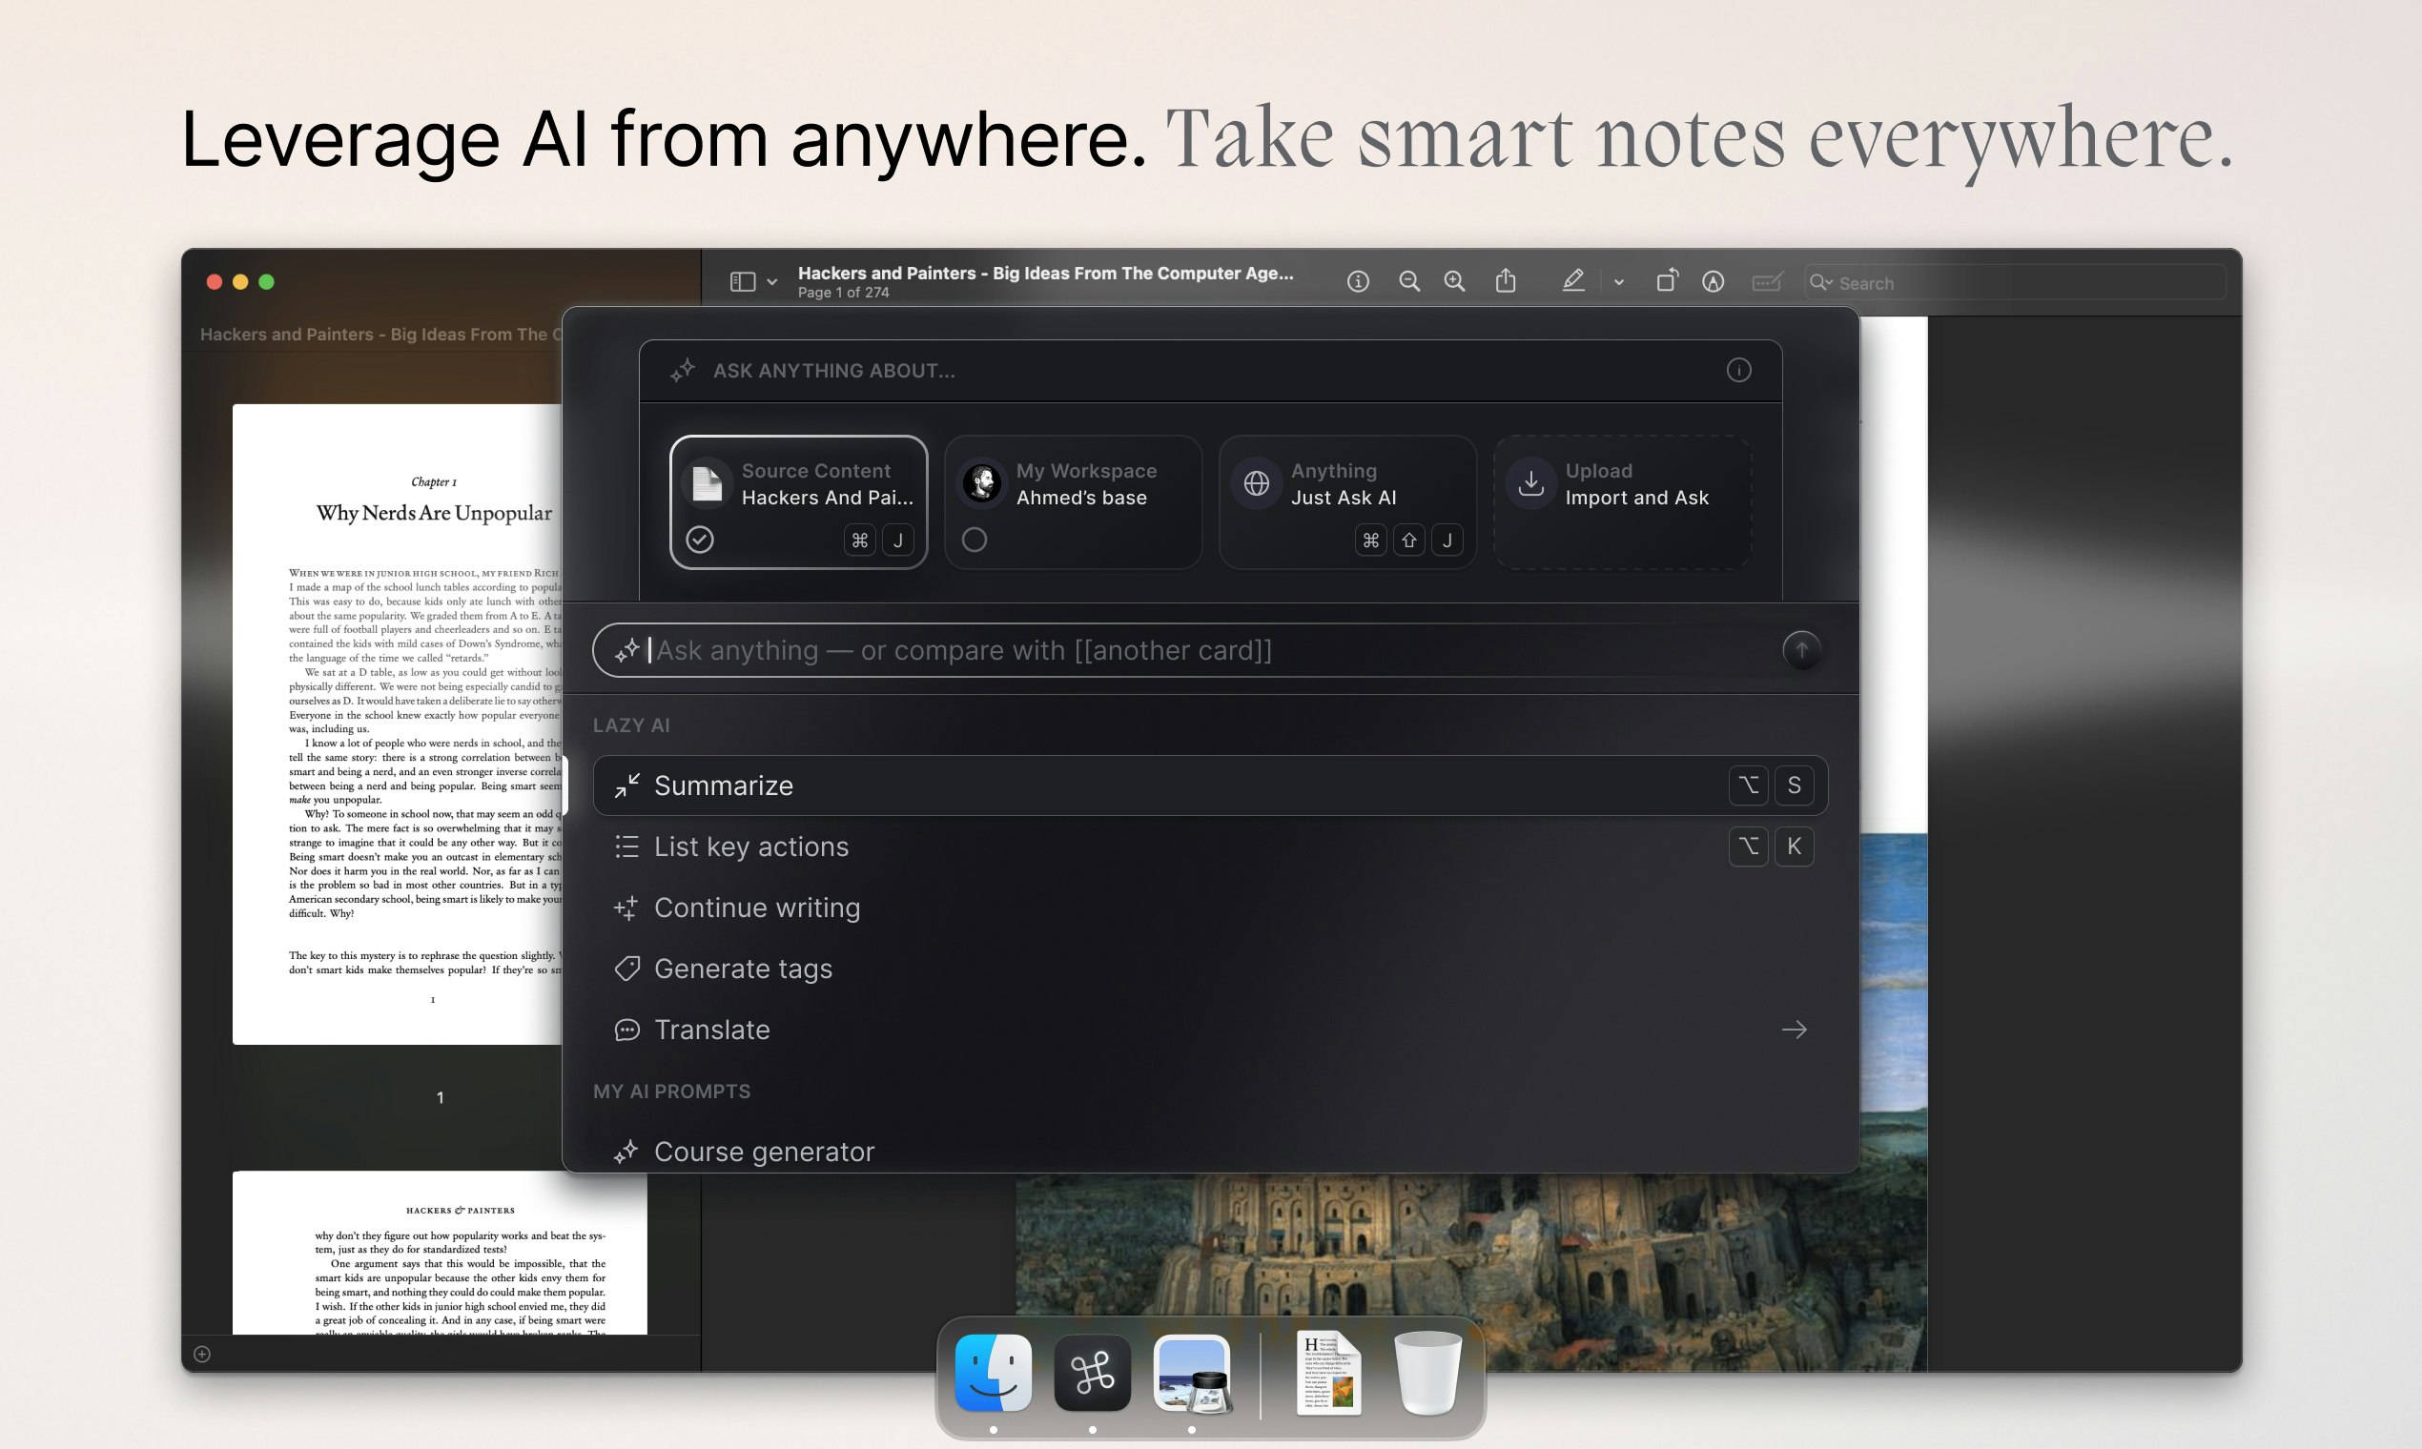Viewport: 2422px width, 1449px height.
Task: Select the Highlight pen tool
Action: point(1572,282)
